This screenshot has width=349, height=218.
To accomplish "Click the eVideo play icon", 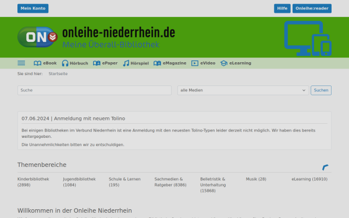I will (x=195, y=63).
